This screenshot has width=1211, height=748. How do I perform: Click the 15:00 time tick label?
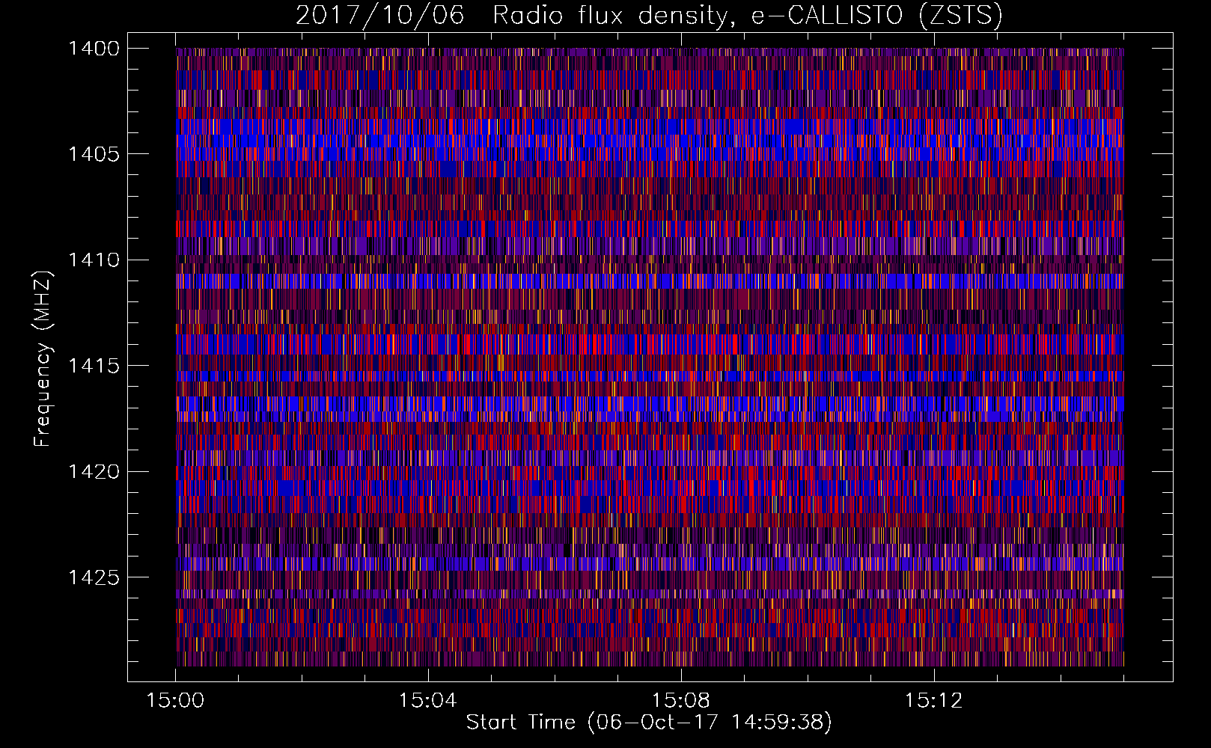coord(175,701)
